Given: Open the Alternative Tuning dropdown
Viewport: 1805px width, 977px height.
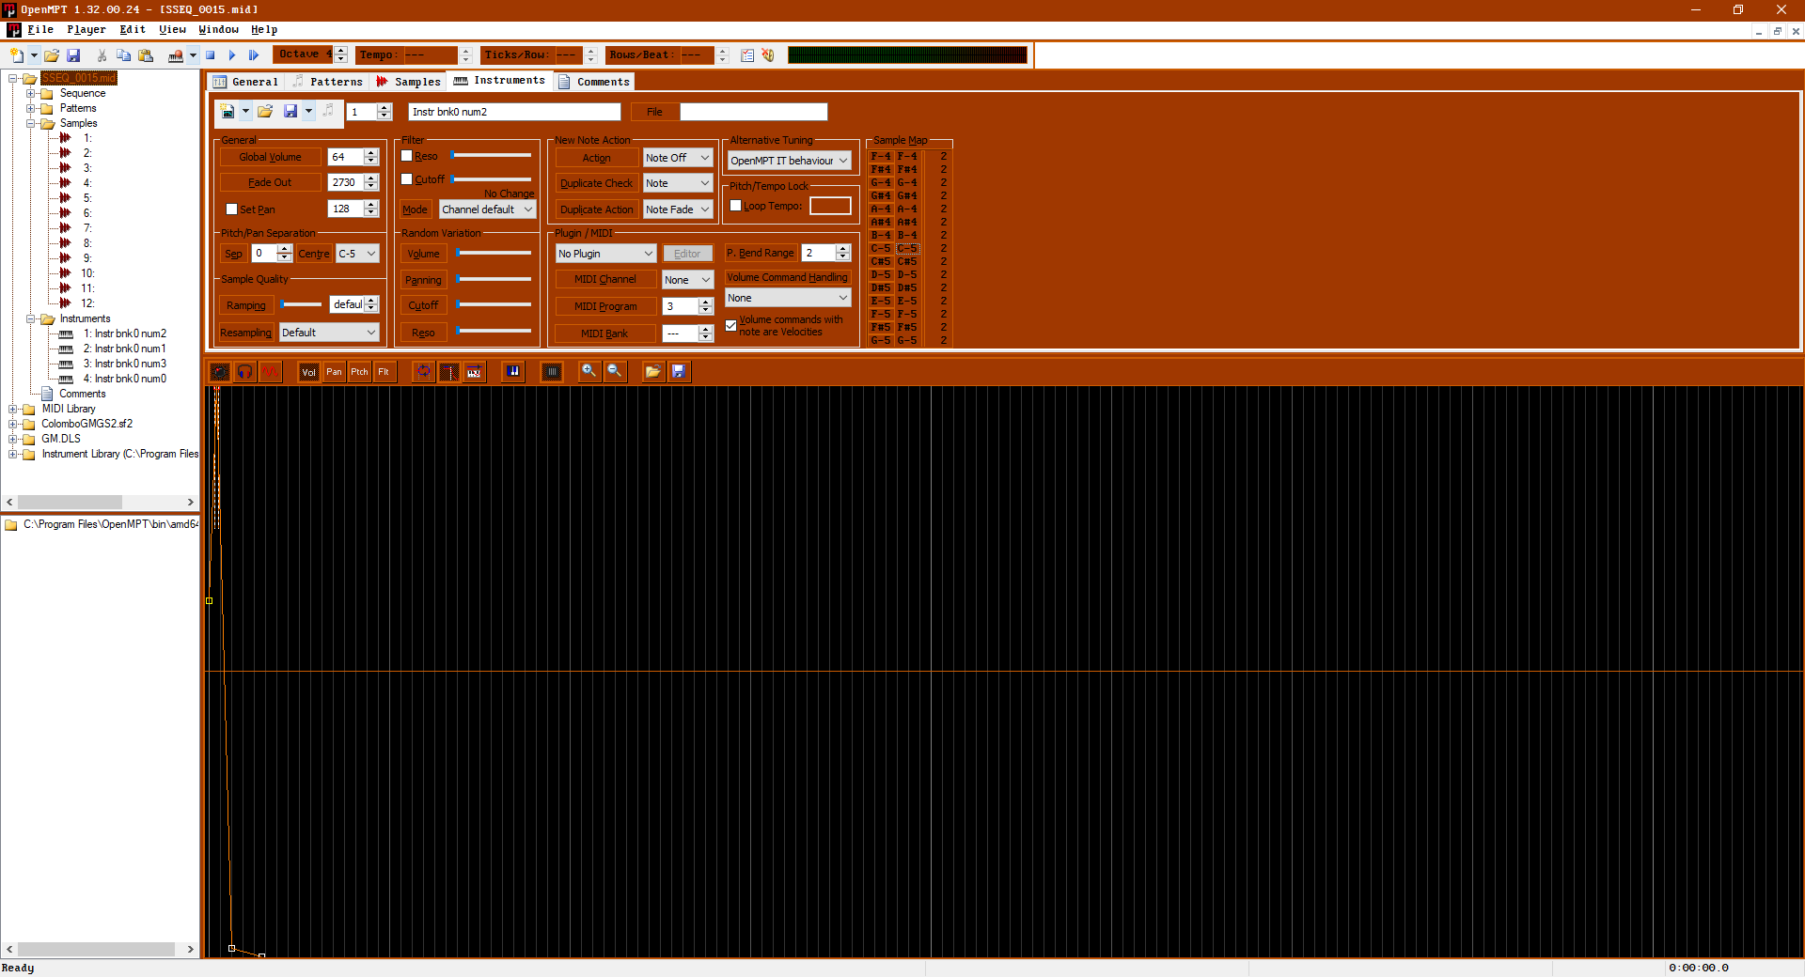Looking at the screenshot, I should point(789,161).
